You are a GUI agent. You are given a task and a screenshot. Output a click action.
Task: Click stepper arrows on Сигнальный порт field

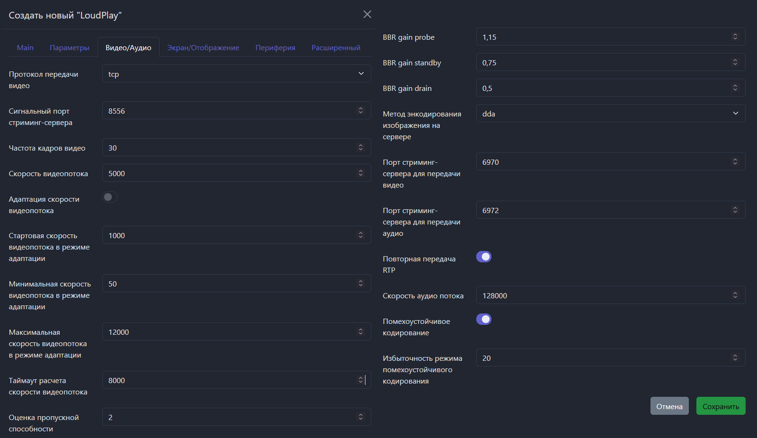[x=361, y=110]
